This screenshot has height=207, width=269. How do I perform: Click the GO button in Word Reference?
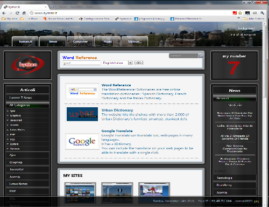[x=139, y=63]
